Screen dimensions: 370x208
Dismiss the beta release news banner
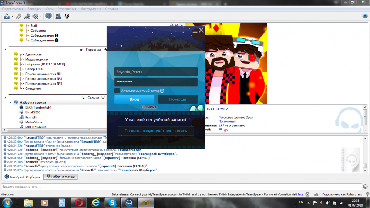point(307,194)
